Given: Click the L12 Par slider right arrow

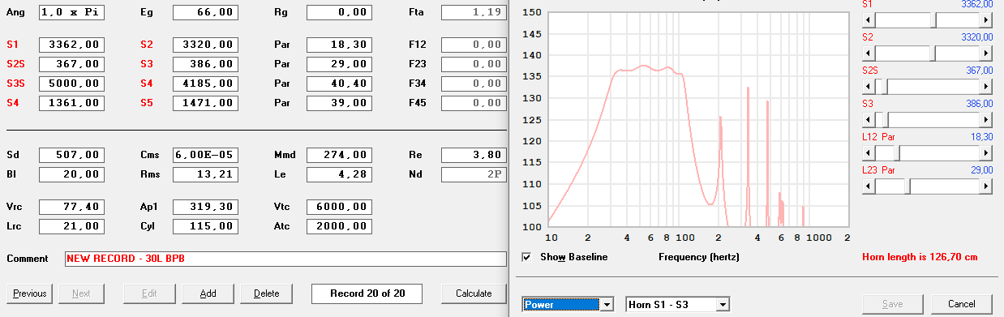Looking at the screenshot, I should [986, 152].
